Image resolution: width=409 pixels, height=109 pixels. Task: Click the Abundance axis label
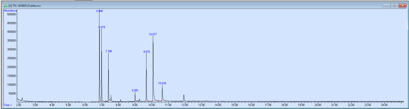(10, 10)
